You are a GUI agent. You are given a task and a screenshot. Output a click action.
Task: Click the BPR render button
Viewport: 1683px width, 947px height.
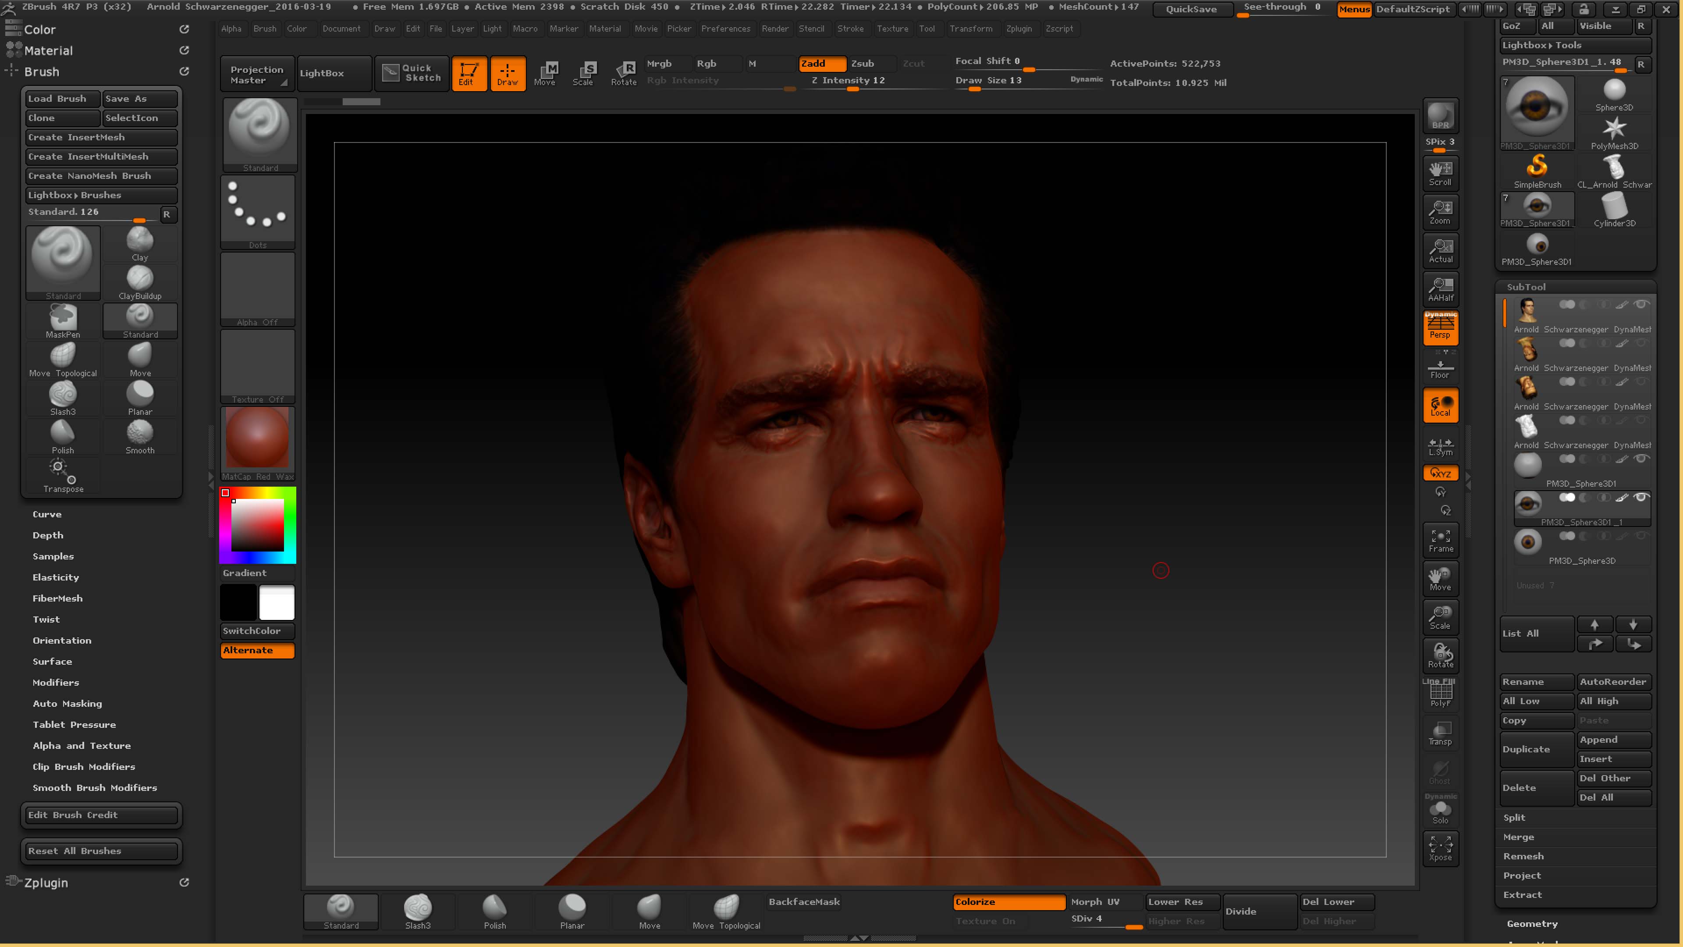[1440, 116]
